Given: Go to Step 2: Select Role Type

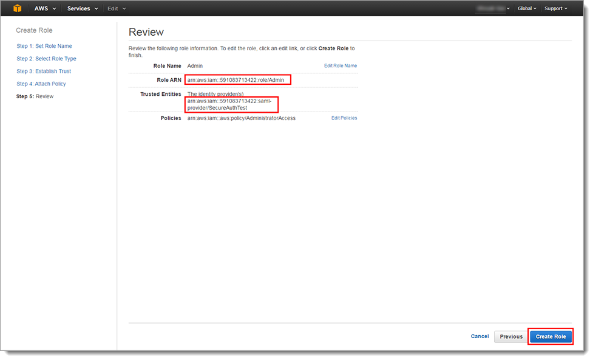Looking at the screenshot, I should coord(46,59).
